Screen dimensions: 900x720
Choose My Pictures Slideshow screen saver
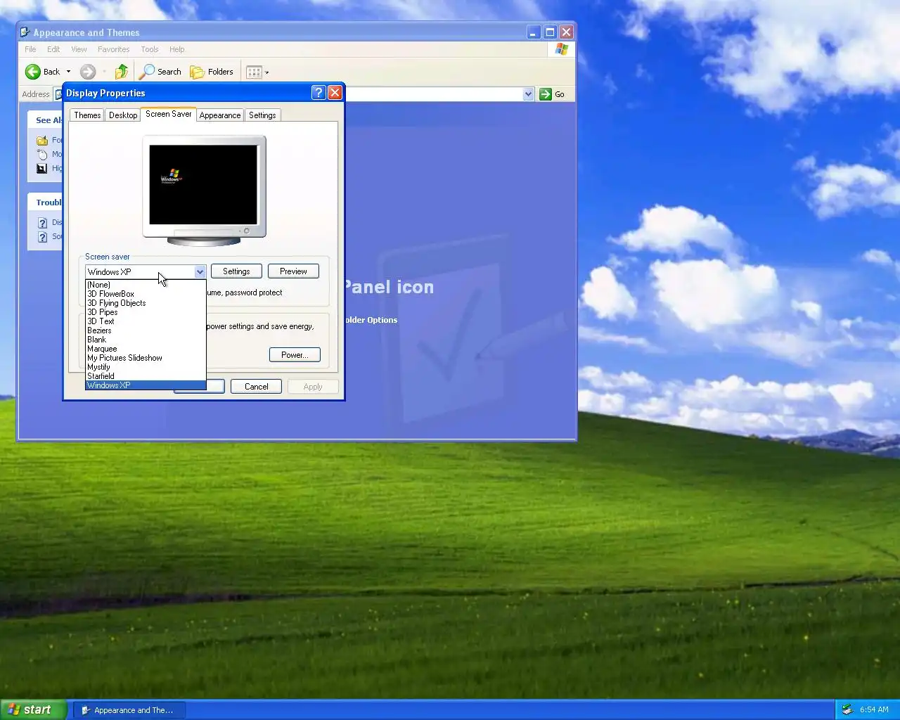pyautogui.click(x=146, y=358)
